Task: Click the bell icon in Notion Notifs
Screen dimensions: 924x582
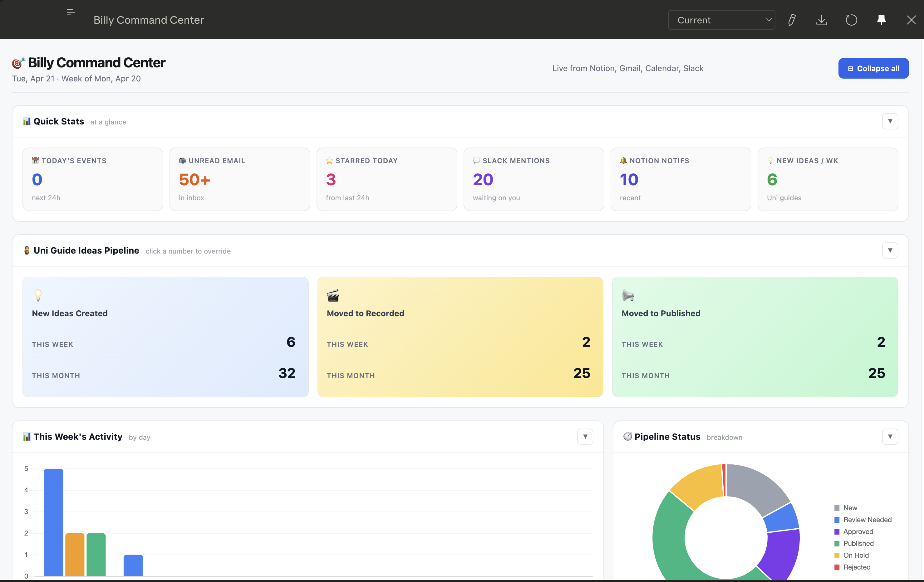Action: pos(623,161)
